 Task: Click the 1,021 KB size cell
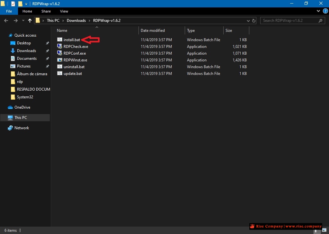(x=240, y=47)
